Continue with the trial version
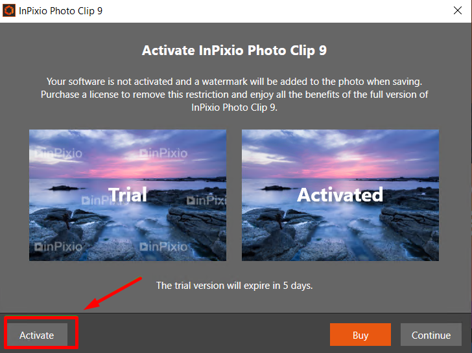This screenshot has width=472, height=353. [x=431, y=335]
